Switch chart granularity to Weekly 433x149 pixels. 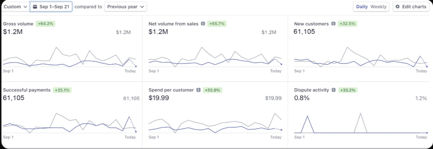pyautogui.click(x=378, y=7)
